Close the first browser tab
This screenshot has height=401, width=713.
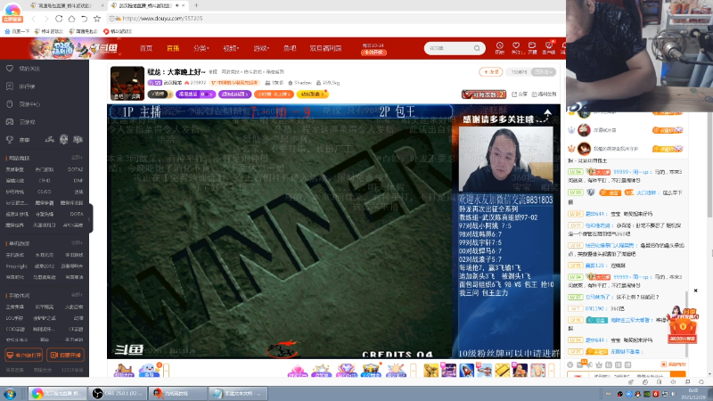pyautogui.click(x=102, y=5)
